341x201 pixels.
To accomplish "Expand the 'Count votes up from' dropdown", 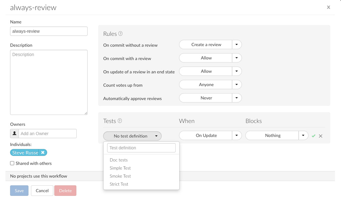I will click(x=237, y=84).
